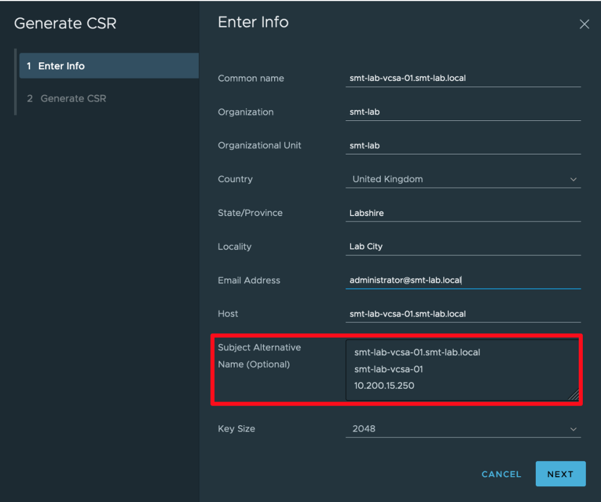
Task: Expand Country list using chevron arrow
Action: [x=573, y=180]
